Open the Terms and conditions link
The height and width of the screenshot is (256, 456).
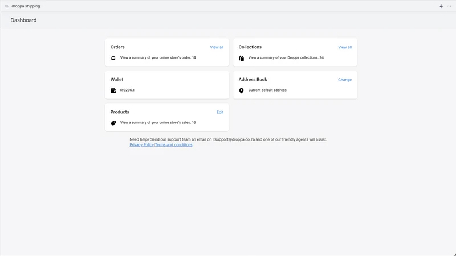click(173, 145)
